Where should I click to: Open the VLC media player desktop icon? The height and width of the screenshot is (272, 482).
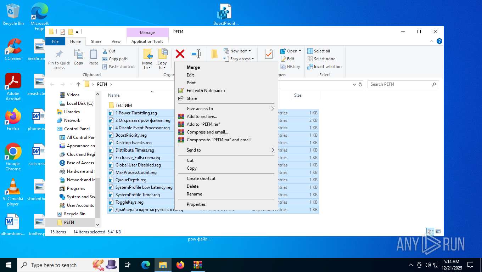coord(13,192)
